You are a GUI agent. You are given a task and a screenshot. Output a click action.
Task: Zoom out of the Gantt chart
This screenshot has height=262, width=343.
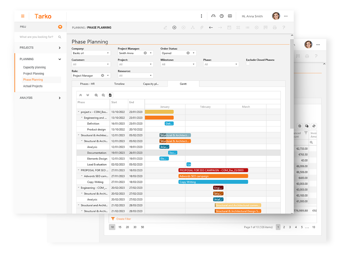coord(103,95)
